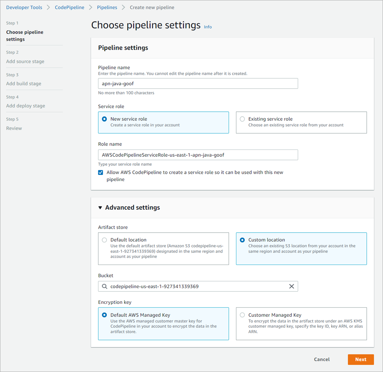The image size is (383, 372).
Task: Select New service role radio button
Action: coord(105,119)
